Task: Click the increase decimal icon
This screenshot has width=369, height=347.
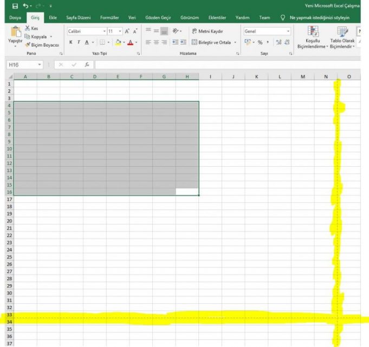Action: click(x=279, y=42)
